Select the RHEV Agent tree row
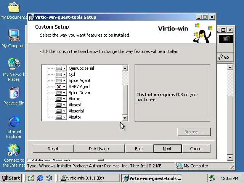The width and height of the screenshot is (244, 183). (x=80, y=87)
